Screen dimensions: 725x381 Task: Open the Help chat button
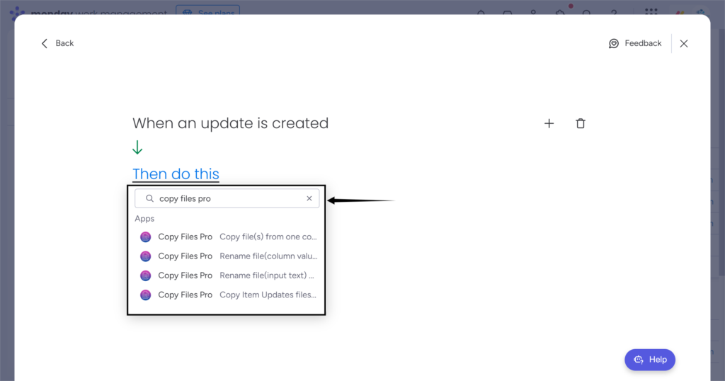650,360
